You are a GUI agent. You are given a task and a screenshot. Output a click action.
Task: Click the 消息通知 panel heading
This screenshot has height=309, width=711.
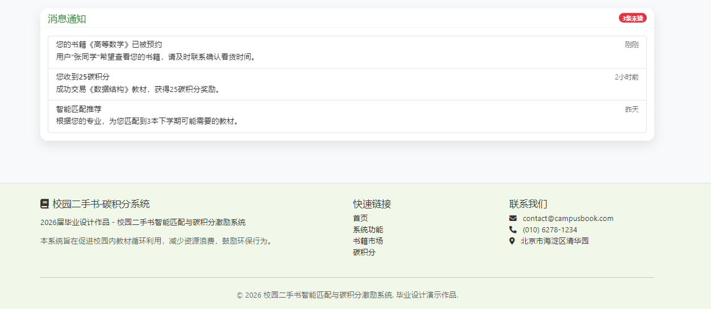(67, 19)
